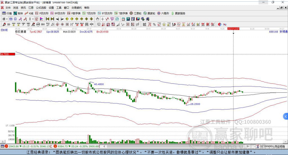Open the T数字表 tool
Screen dimensions: 288x155
pos(121,13)
